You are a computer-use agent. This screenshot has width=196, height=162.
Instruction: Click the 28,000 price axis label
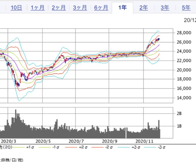pos(182,33)
